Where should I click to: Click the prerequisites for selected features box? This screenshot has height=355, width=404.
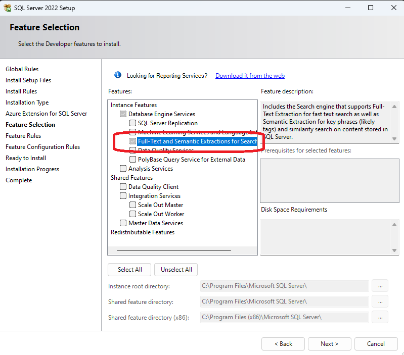pyautogui.click(x=330, y=181)
